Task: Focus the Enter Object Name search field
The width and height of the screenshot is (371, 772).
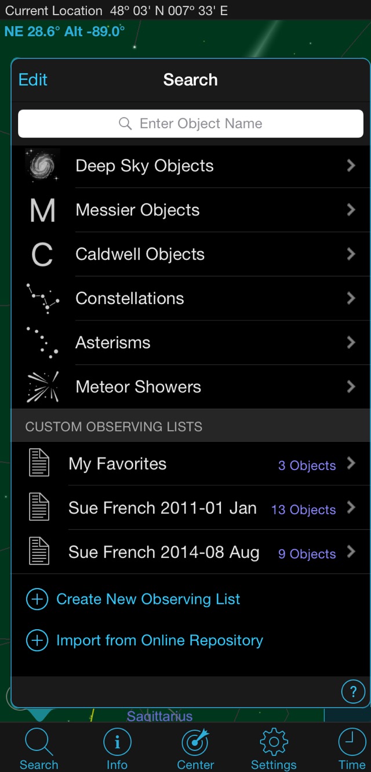Action: 191,124
